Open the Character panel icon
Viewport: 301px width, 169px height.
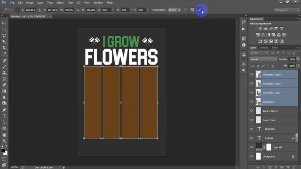(244, 64)
